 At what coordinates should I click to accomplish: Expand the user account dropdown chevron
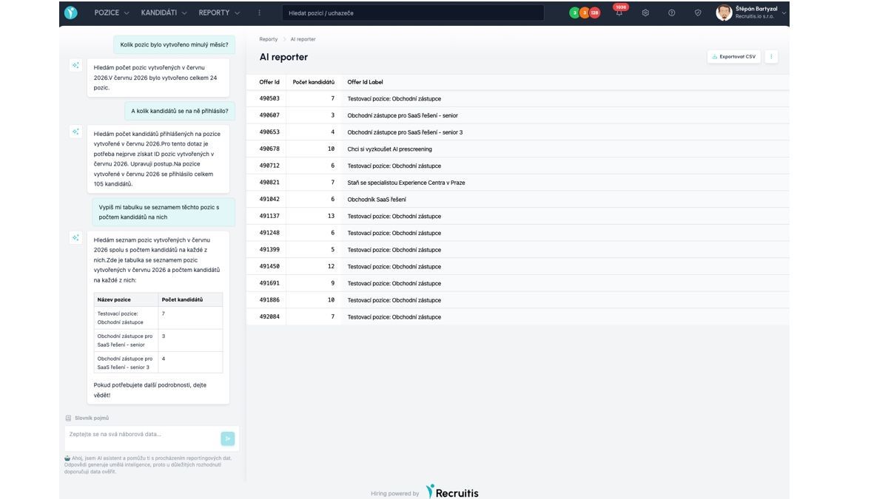click(x=784, y=13)
